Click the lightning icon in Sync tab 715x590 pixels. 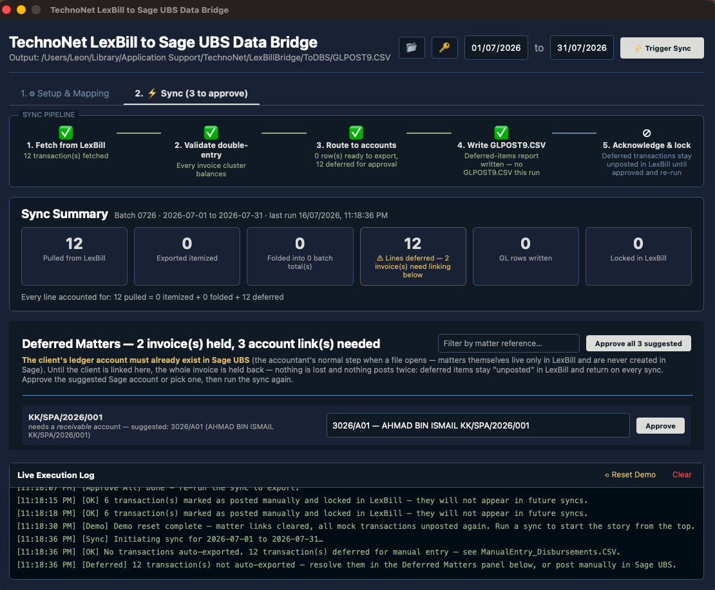pyautogui.click(x=152, y=93)
